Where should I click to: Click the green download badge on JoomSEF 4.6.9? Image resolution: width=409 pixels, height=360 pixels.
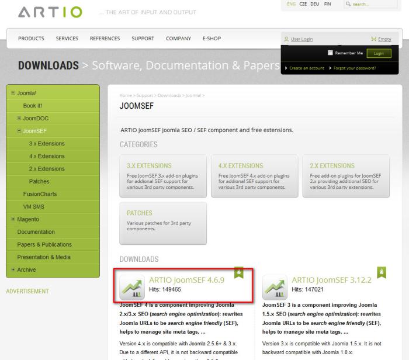tap(238, 272)
